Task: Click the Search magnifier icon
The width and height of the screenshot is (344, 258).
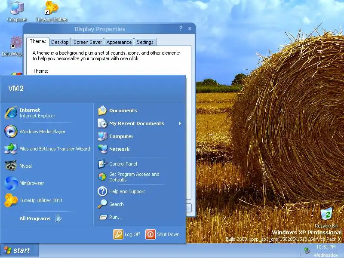Action: point(102,204)
